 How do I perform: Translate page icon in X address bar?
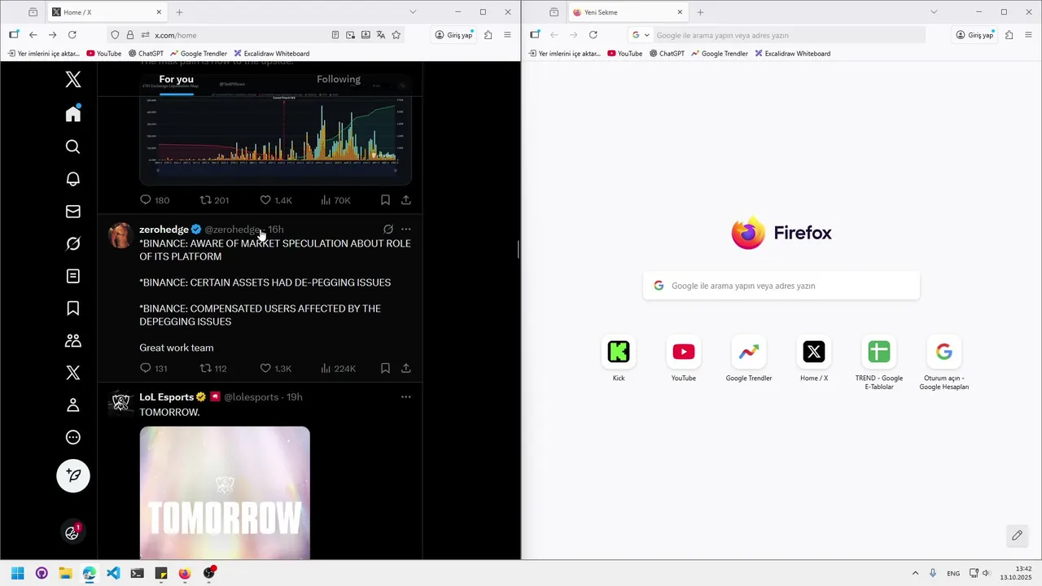pos(381,35)
